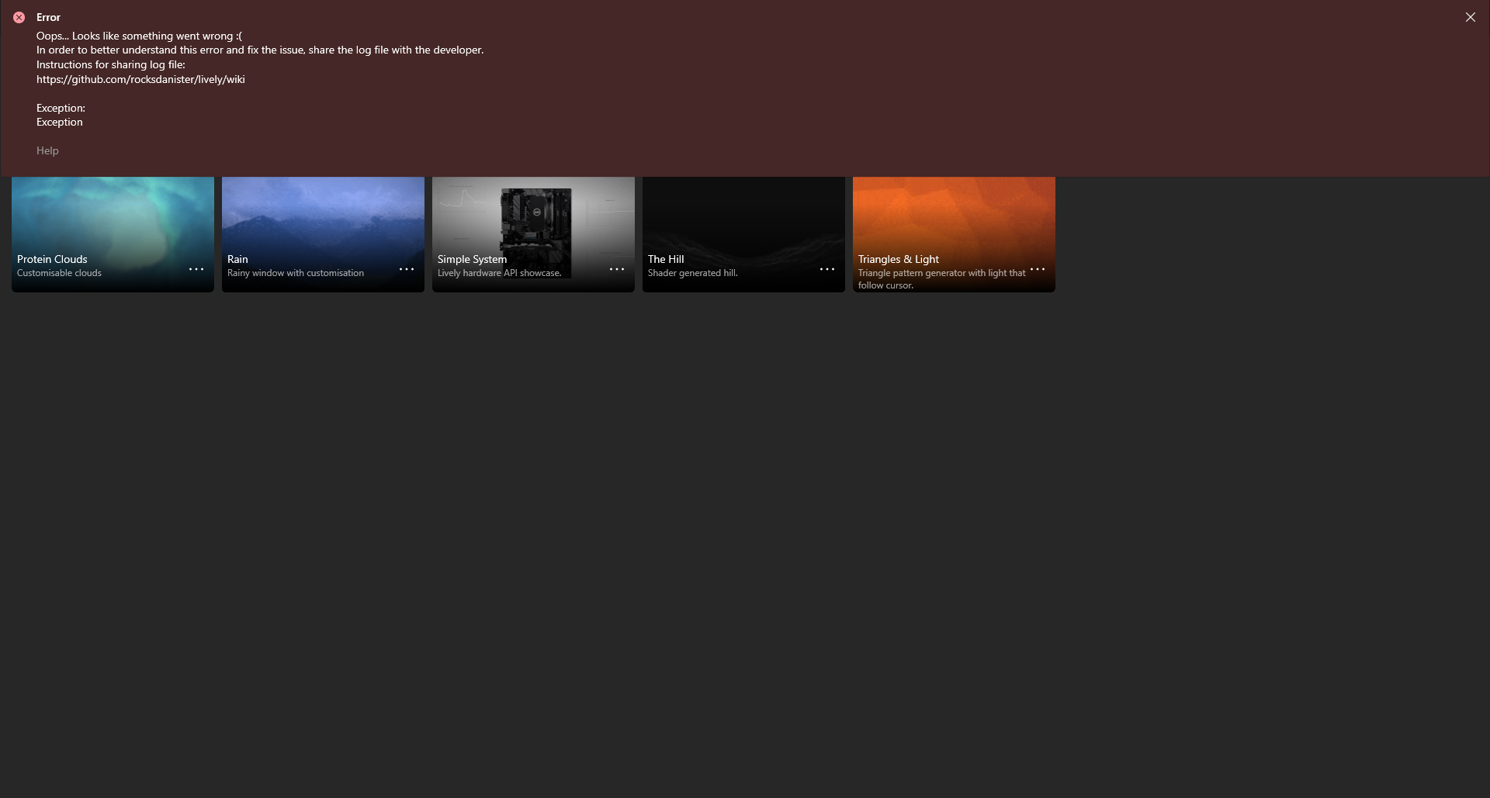Image resolution: width=1490 pixels, height=798 pixels.
Task: Click the Help link in the error dialog
Action: pyautogui.click(x=47, y=150)
